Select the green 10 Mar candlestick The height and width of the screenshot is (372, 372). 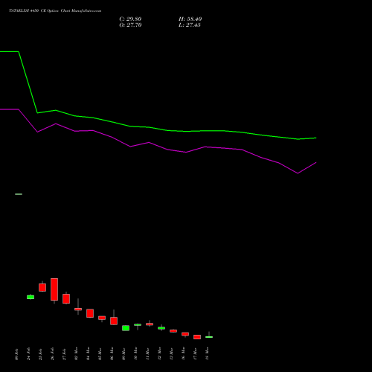(138, 325)
